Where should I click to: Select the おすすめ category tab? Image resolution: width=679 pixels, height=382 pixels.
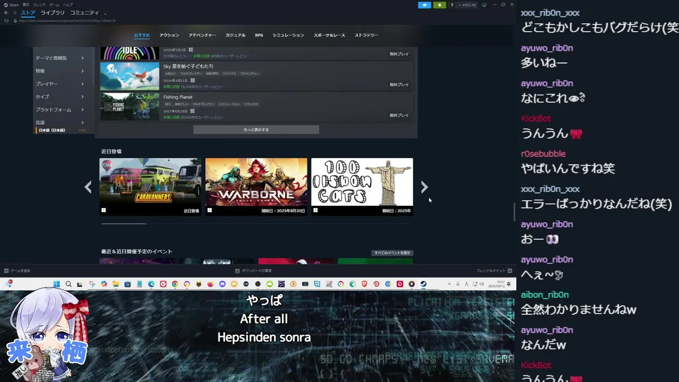point(142,35)
